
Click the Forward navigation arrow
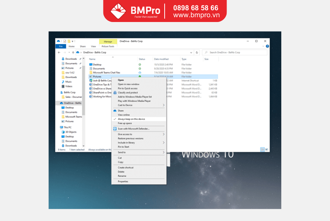65,52
